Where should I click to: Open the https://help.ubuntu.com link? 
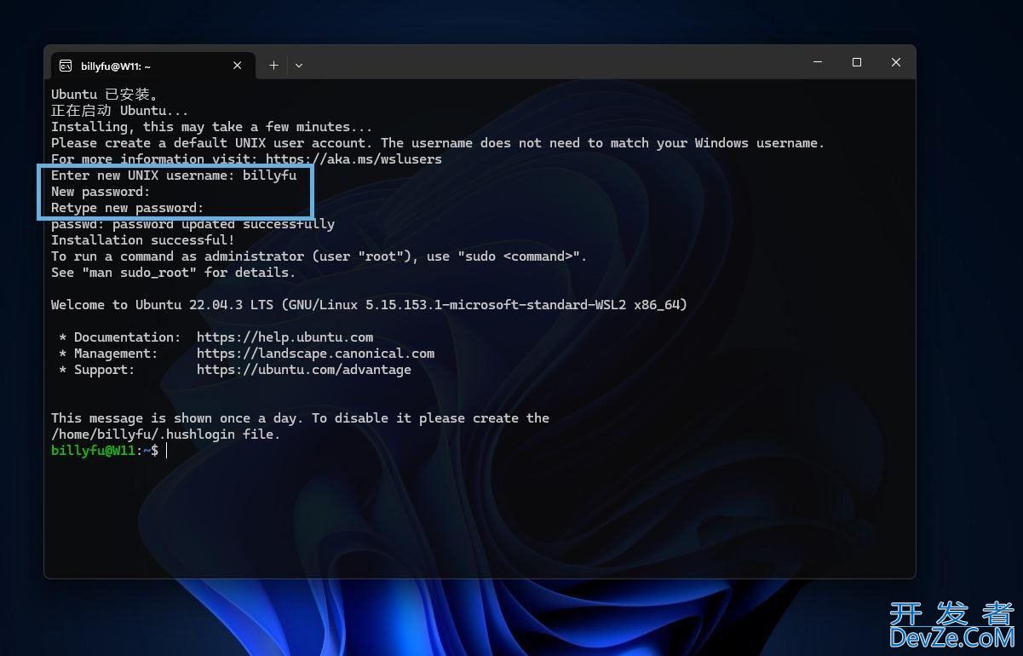click(284, 337)
